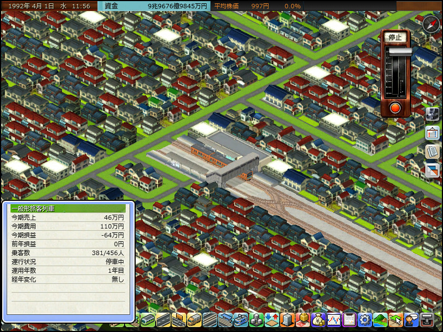Screen dimensions: 443x332
Task: Open the clipboard report icon
Action: click(349, 320)
